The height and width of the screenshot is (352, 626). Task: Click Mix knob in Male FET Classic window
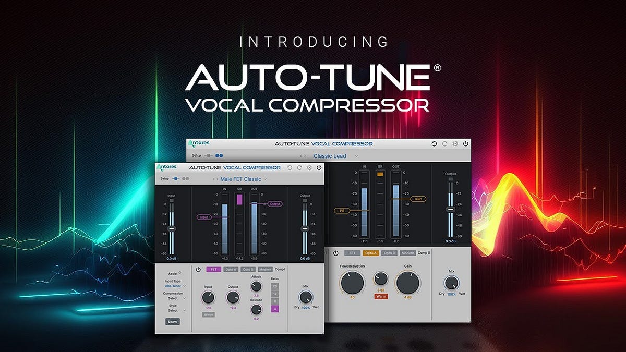(306, 297)
